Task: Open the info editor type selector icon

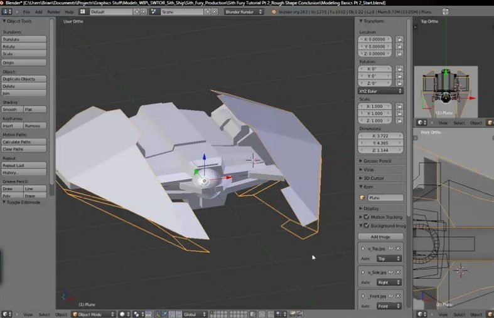Action: tap(7, 12)
